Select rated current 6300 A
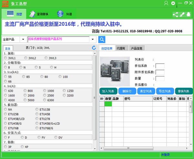 click(x=45, y=100)
